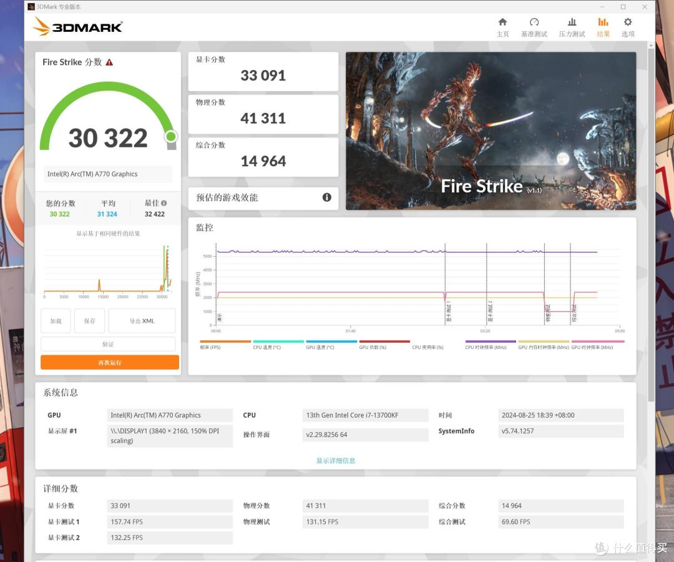Open the show detailed information link
Image resolution: width=674 pixels, height=562 pixels.
click(x=336, y=460)
